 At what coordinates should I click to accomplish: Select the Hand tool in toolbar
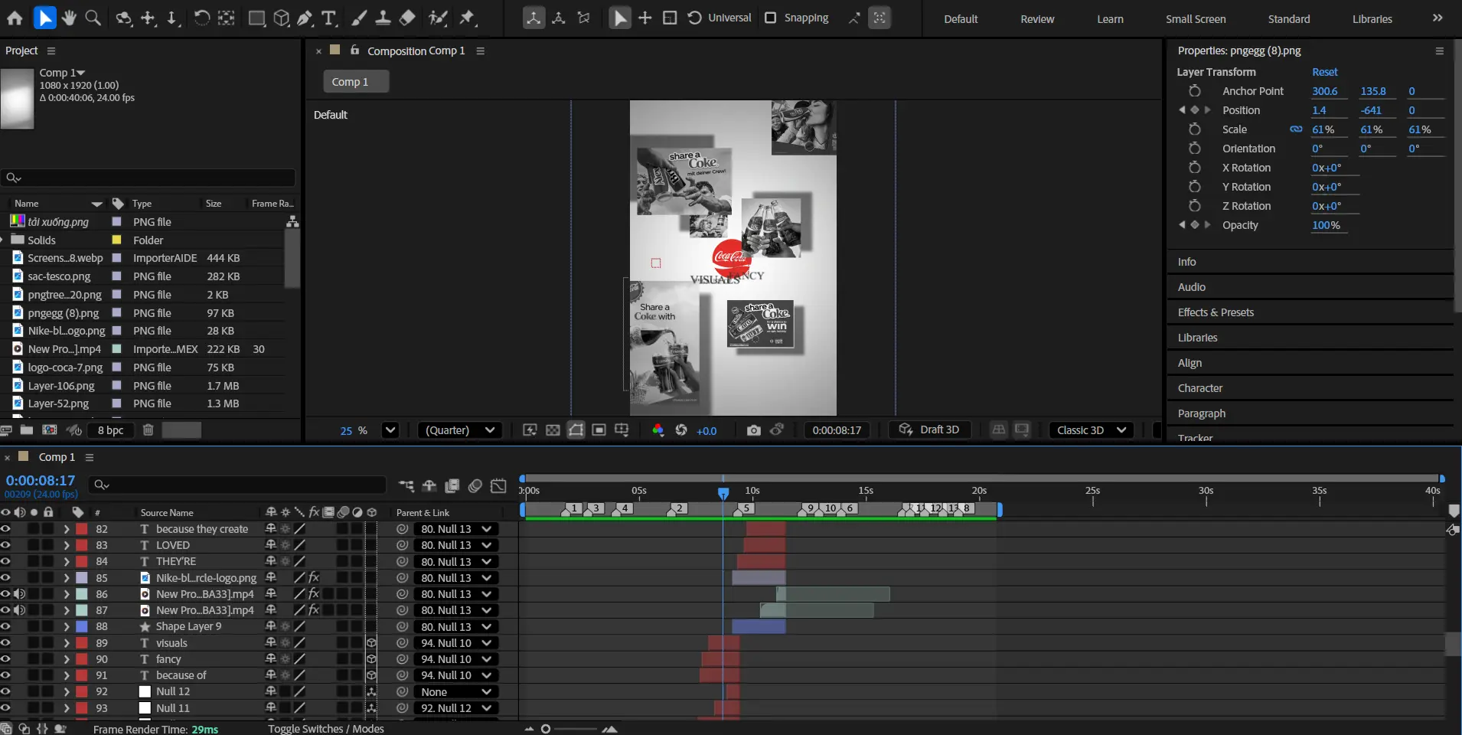(69, 18)
